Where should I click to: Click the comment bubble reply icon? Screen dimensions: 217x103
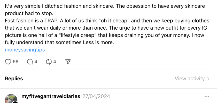tap(30, 62)
